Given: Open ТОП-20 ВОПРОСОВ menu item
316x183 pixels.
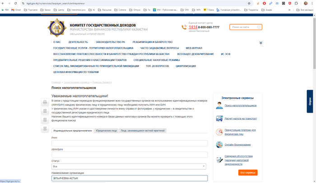Looking at the screenshot, I should coord(158,66).
